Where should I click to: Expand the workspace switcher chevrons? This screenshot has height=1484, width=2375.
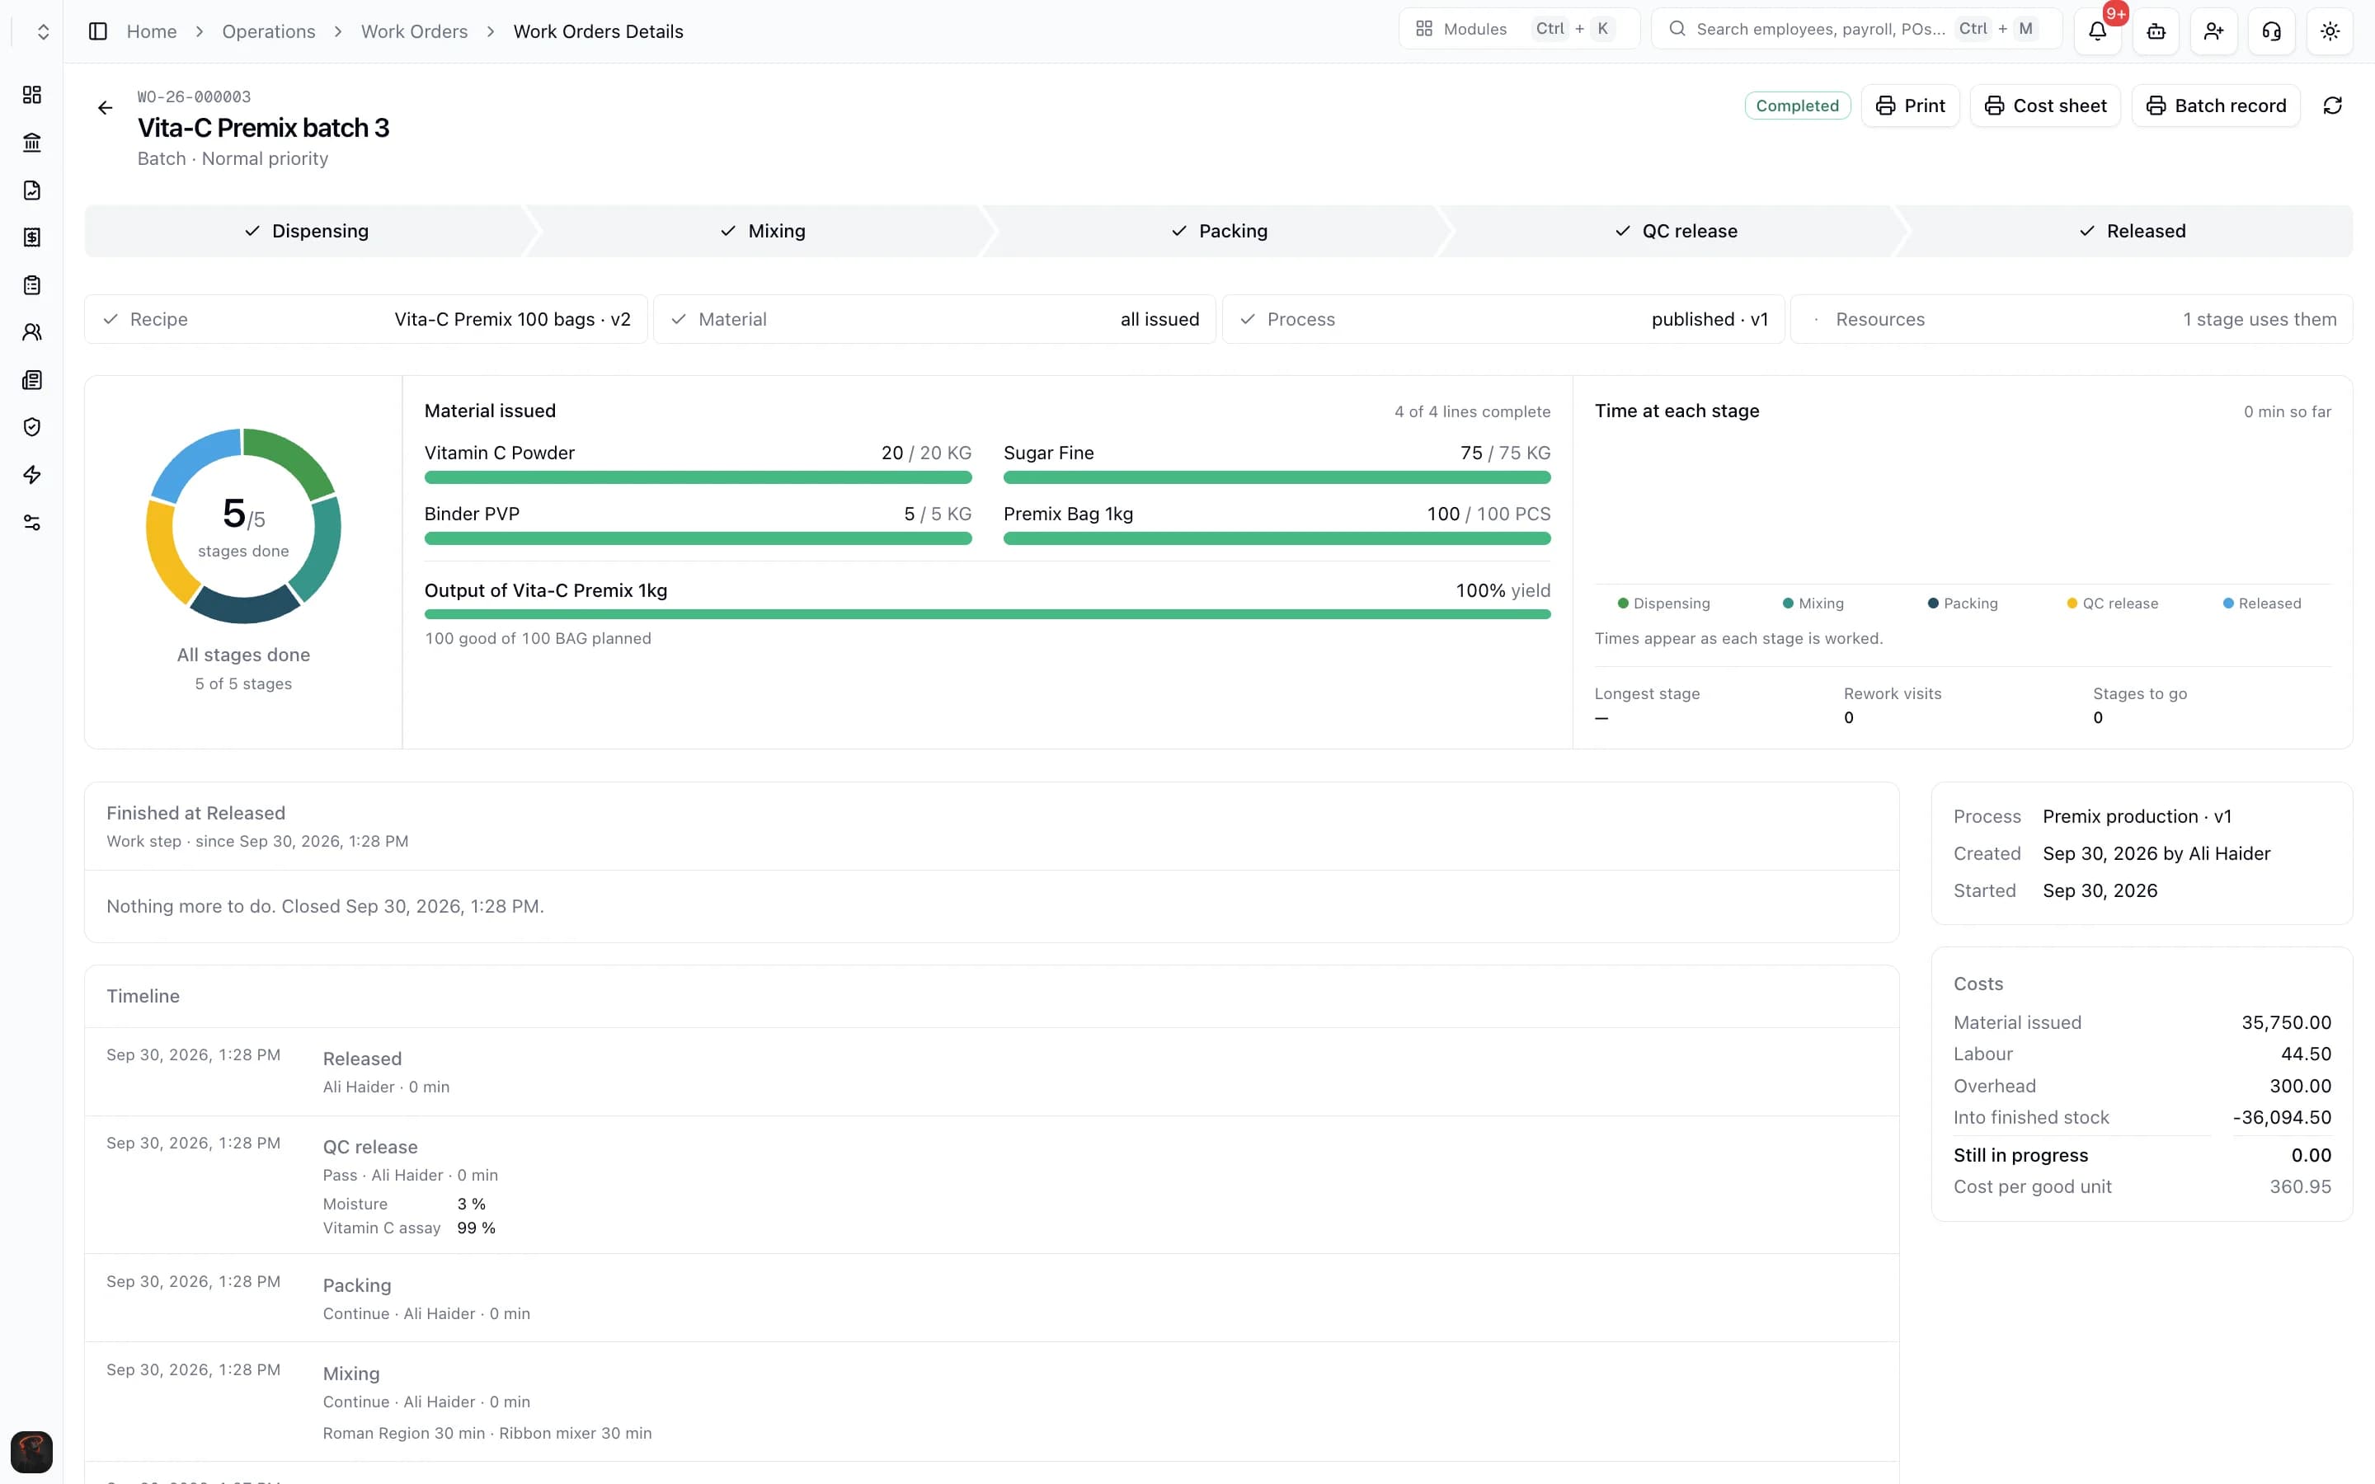[x=43, y=31]
